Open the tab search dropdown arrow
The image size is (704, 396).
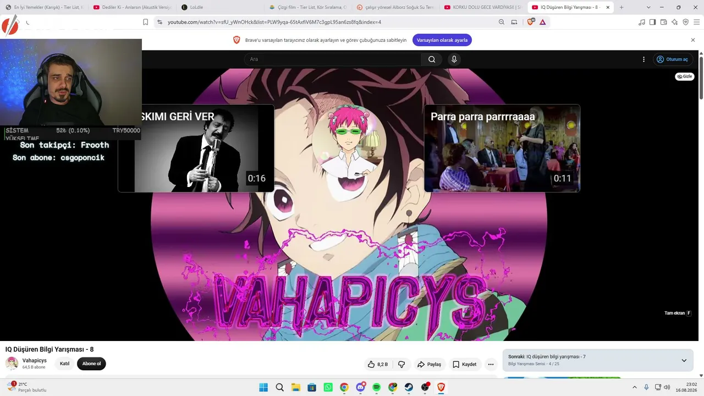tap(648, 7)
